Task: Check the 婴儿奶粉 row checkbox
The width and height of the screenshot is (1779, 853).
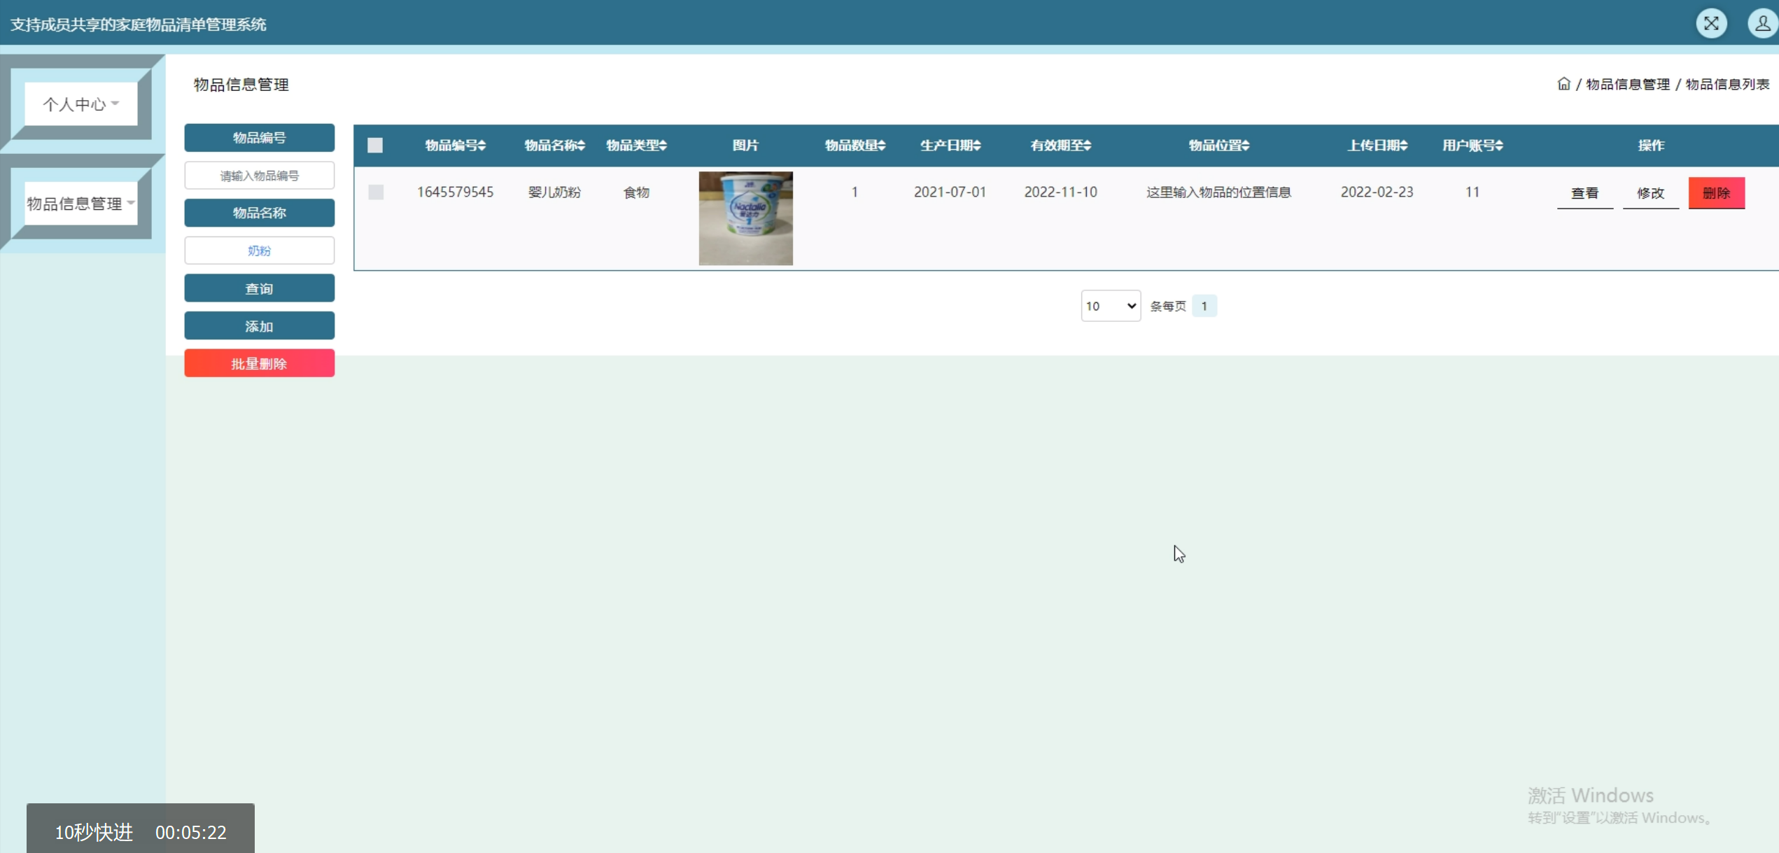Action: tap(376, 192)
